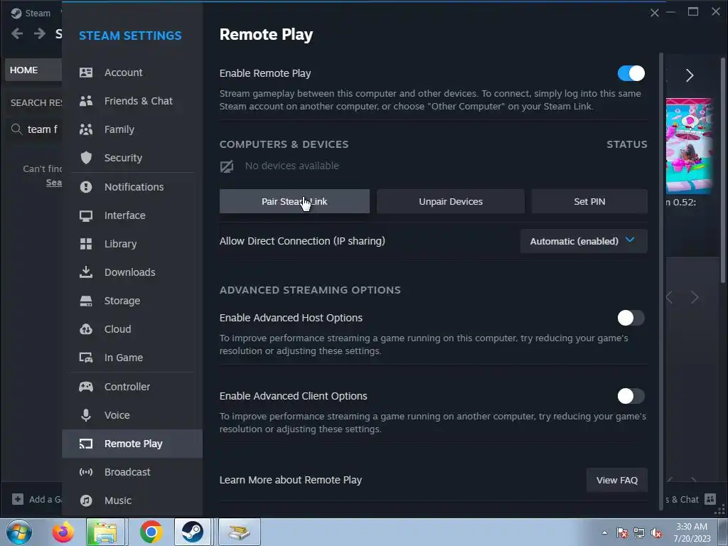
Task: Open Firefox from the taskbar
Action: [x=63, y=532]
